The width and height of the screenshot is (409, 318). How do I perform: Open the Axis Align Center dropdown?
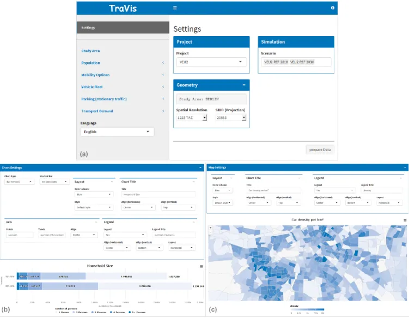[84, 235]
